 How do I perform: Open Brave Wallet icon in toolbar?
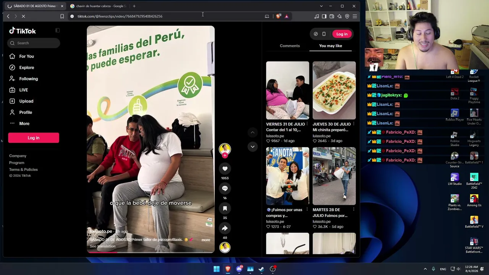332,16
